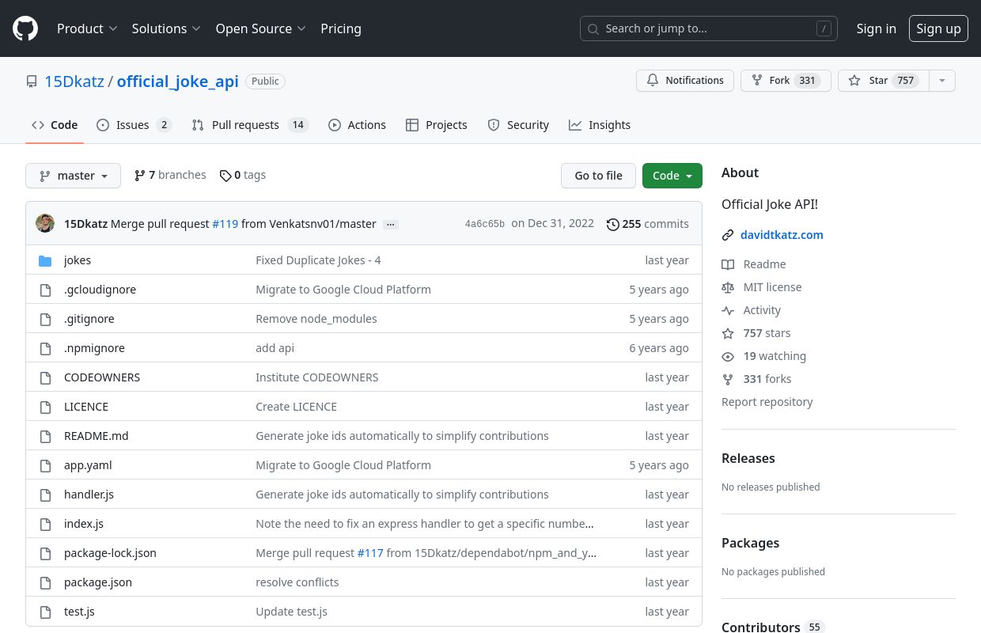Fork the repository

click(786, 81)
